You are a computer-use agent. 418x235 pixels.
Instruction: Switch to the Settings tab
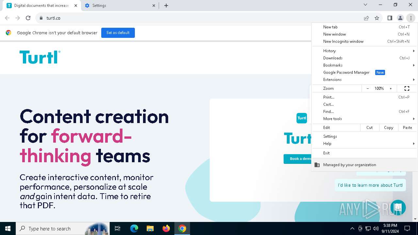click(x=120, y=6)
